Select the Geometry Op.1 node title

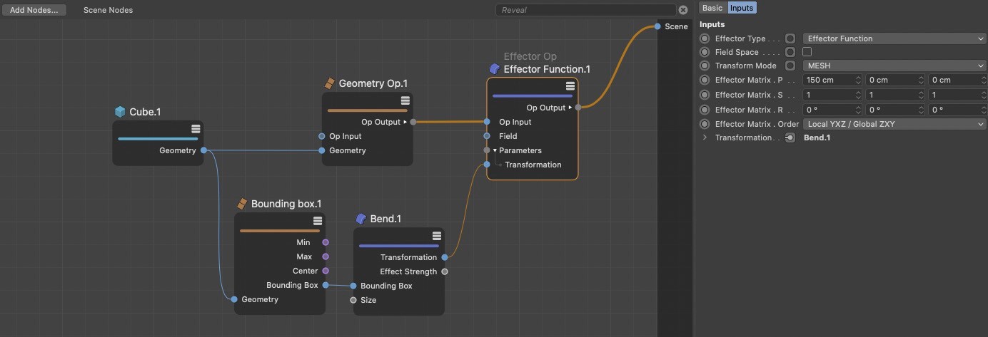tap(373, 83)
